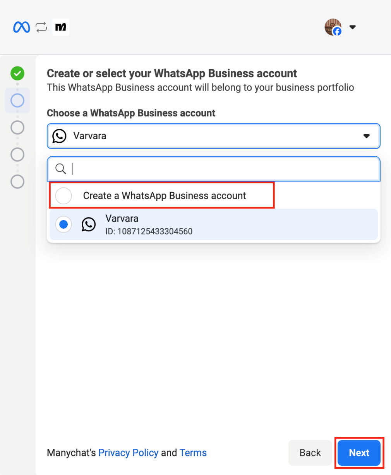
Task: Go to the current second step indicator
Action: (x=17, y=101)
